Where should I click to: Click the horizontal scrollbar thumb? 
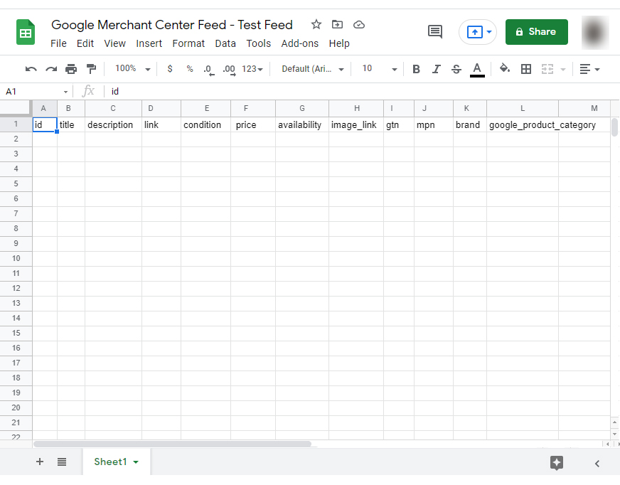tap(172, 444)
